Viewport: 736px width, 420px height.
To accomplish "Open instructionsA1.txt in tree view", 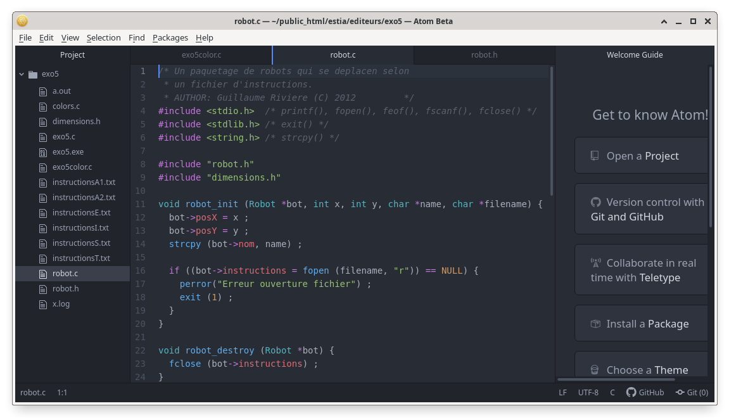I will pyautogui.click(x=84, y=182).
